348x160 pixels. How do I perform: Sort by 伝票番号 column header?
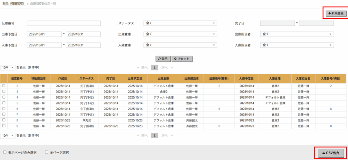[x=17, y=78]
